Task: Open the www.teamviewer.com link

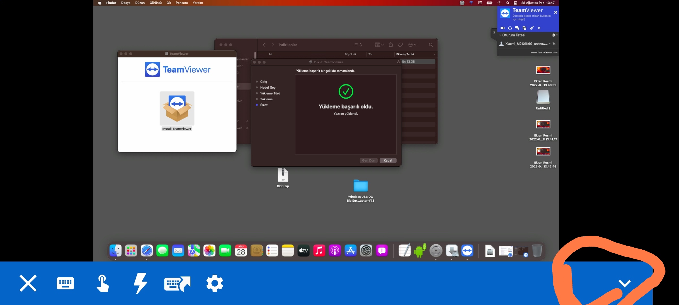Action: coord(544,52)
